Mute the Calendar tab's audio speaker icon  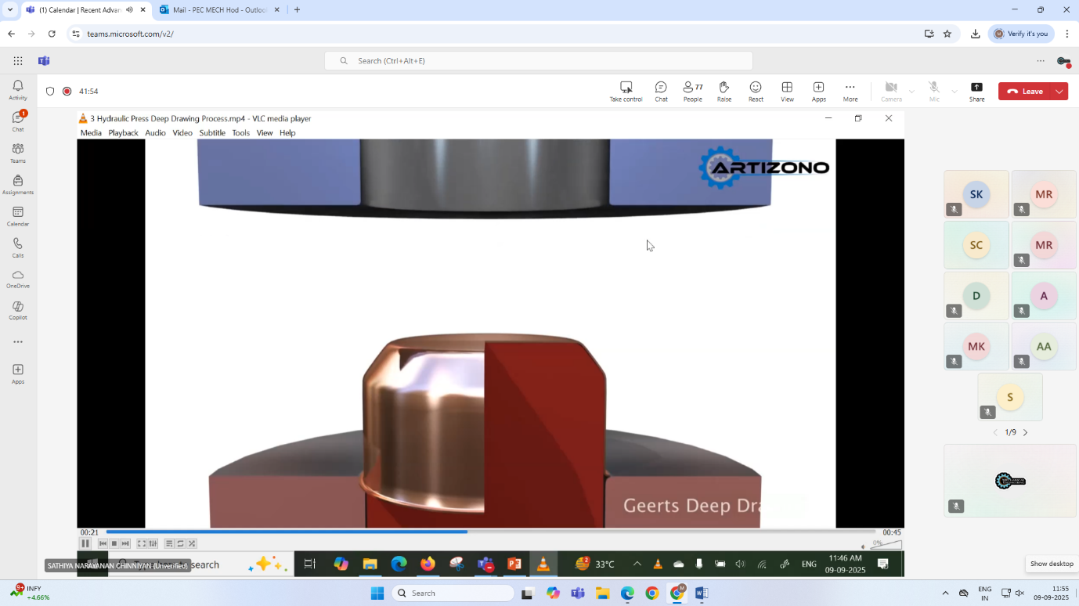pyautogui.click(x=129, y=10)
